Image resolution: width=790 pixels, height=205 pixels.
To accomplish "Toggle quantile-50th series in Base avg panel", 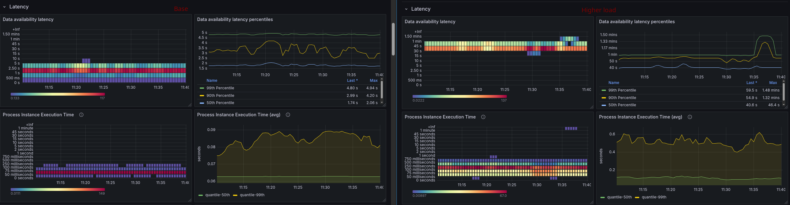I will pos(217,195).
